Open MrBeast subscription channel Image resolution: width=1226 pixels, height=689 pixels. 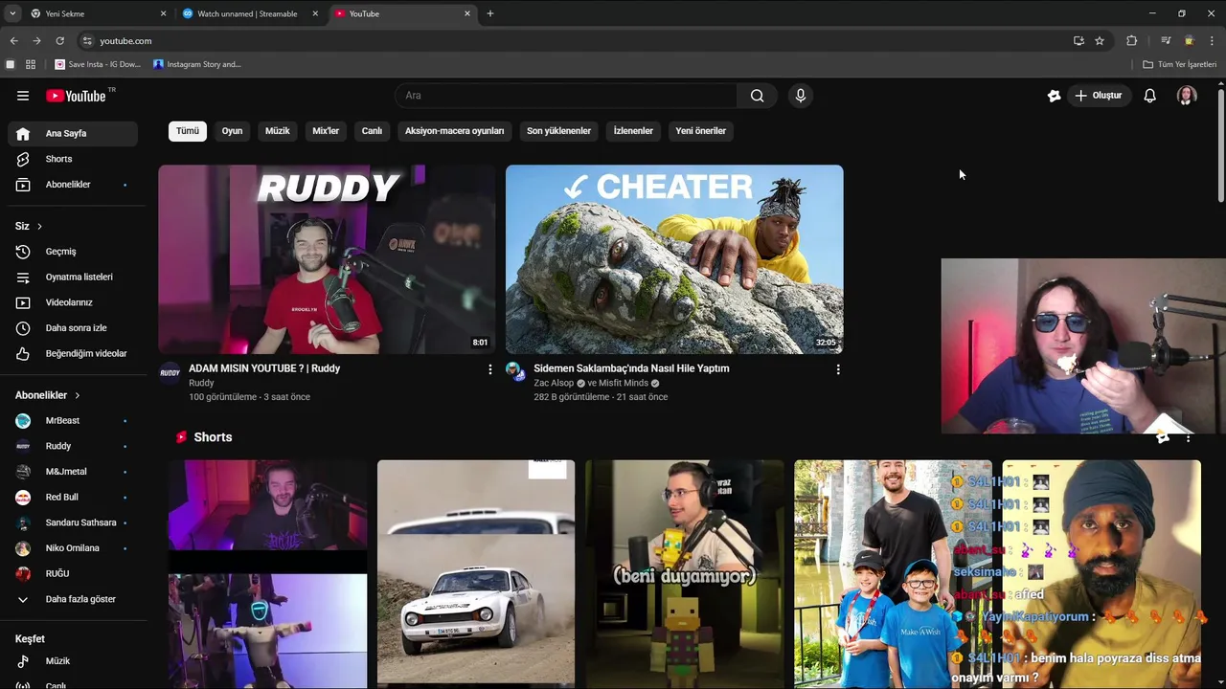coord(73,421)
